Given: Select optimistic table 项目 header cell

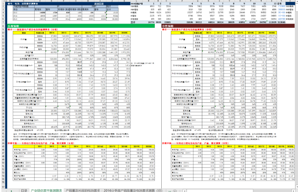Looking at the screenshot, I should (24, 33).
